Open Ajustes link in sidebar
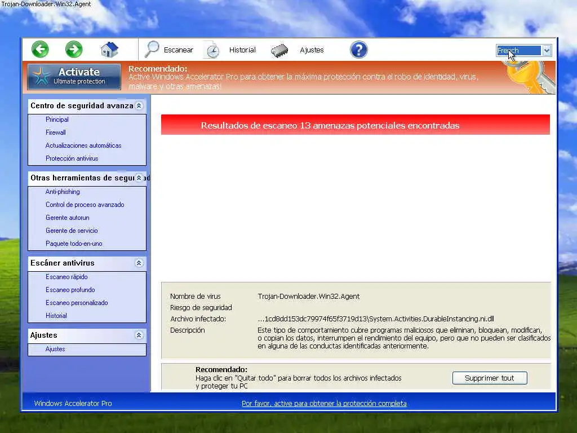577x433 pixels. click(x=55, y=349)
